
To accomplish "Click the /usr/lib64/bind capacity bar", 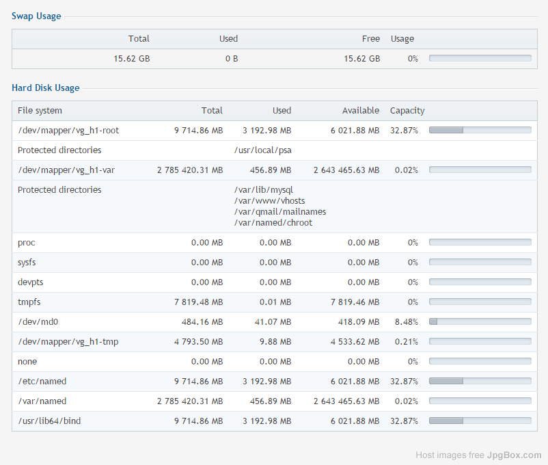I will (480, 421).
